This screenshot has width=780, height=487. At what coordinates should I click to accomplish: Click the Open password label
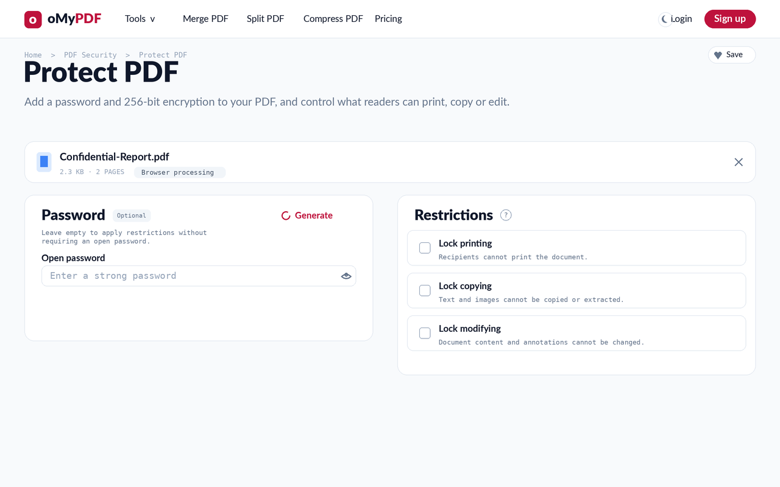click(73, 258)
